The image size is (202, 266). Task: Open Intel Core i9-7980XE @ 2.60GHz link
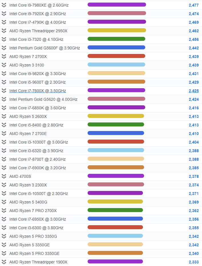point(39,5)
